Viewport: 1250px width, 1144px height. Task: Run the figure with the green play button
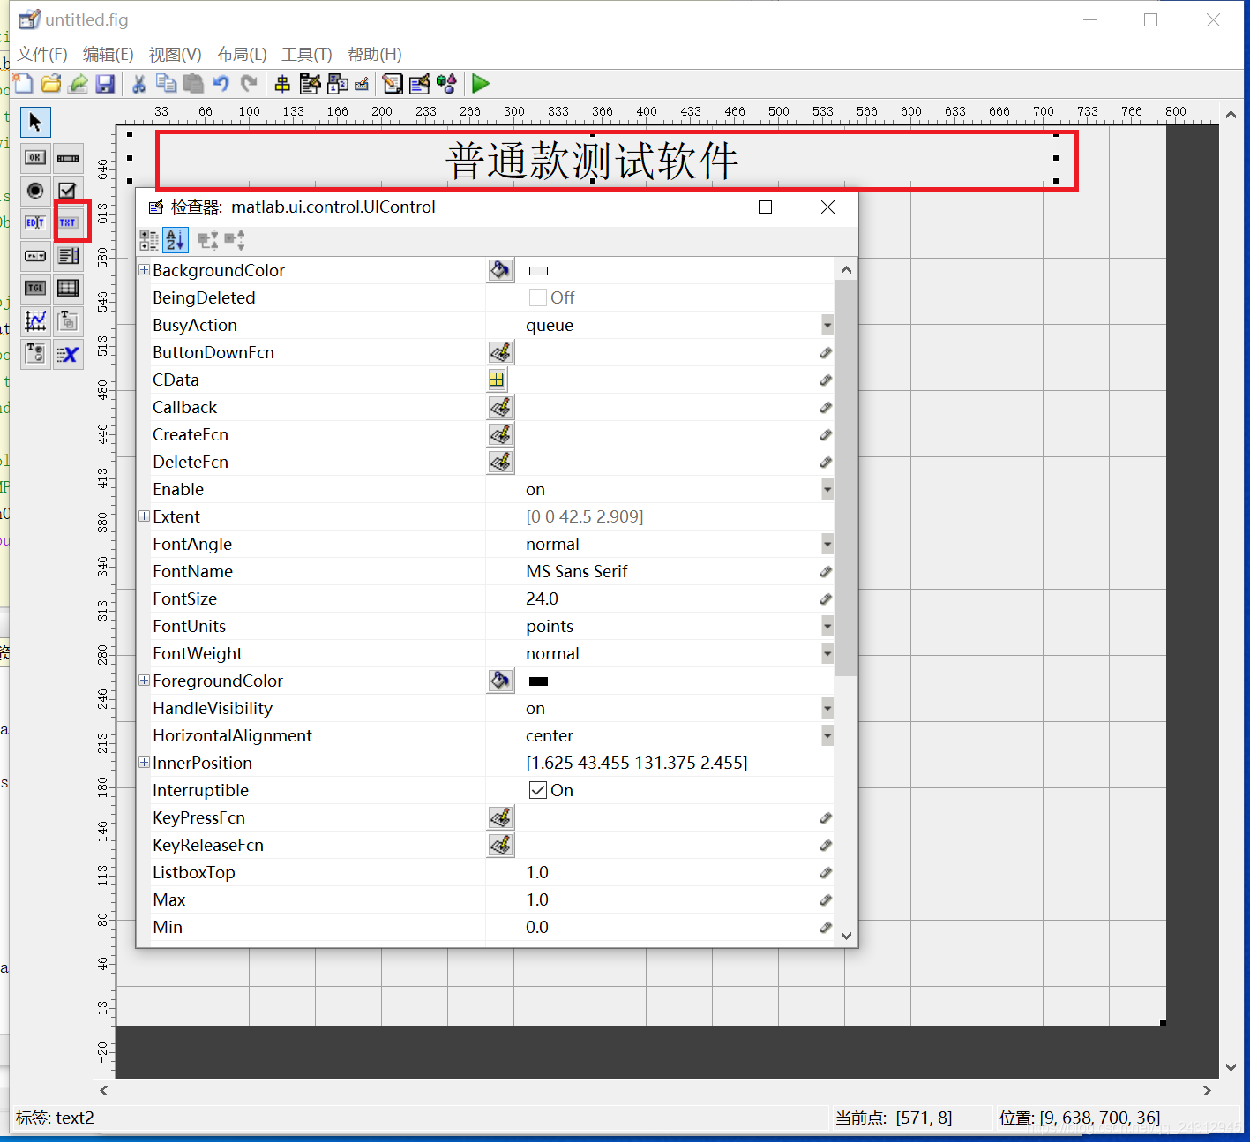[481, 84]
